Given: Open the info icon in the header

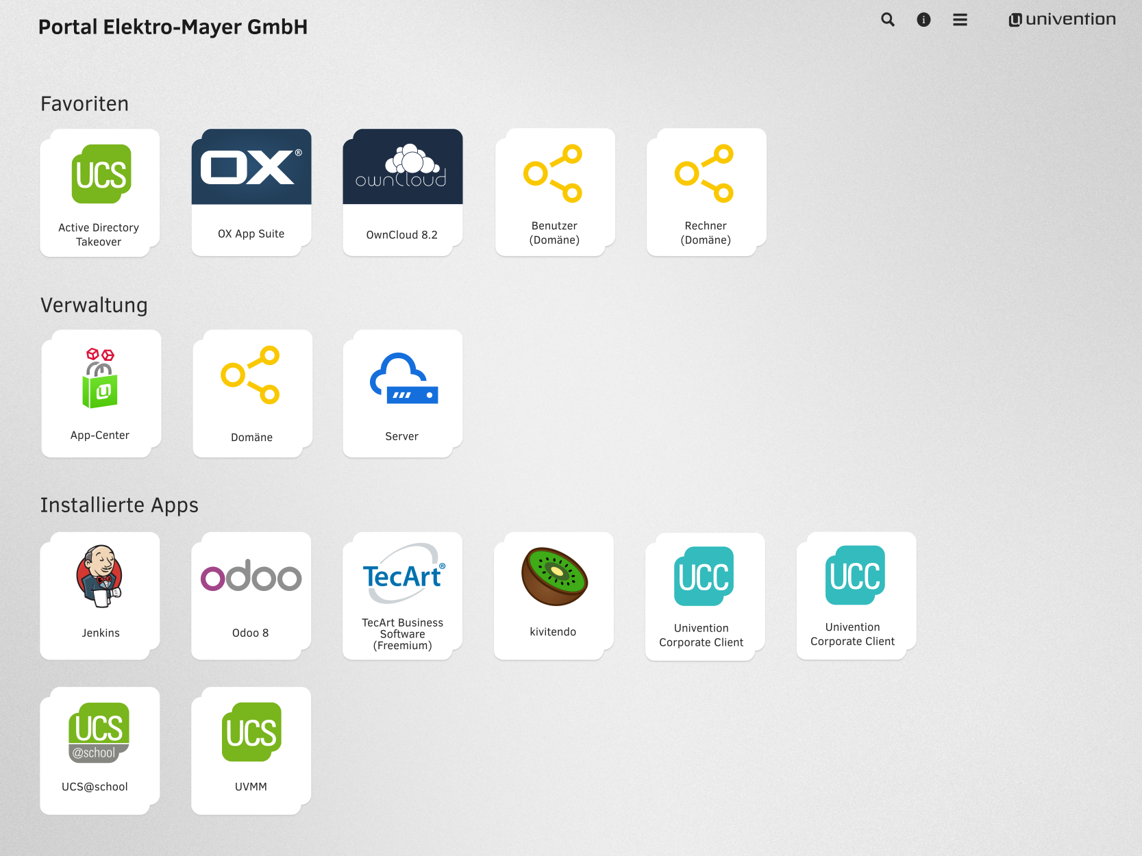Looking at the screenshot, I should pyautogui.click(x=923, y=20).
